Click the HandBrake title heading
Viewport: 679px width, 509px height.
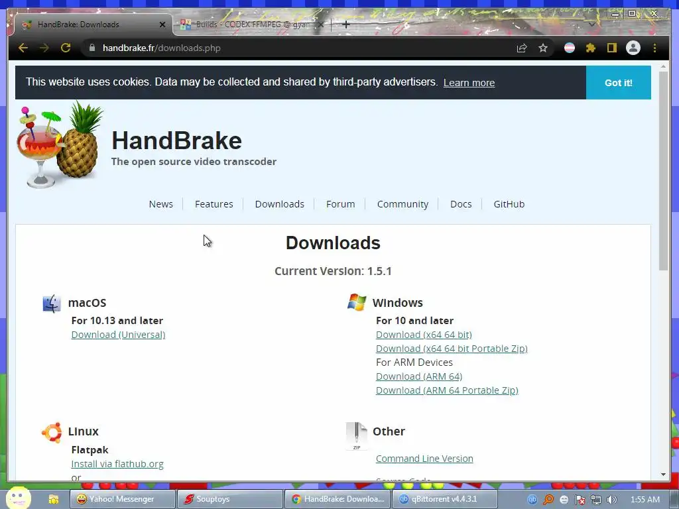coord(176,141)
